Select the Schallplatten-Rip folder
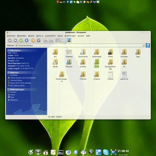Viewport: 156px width, 156px height. pos(110,64)
